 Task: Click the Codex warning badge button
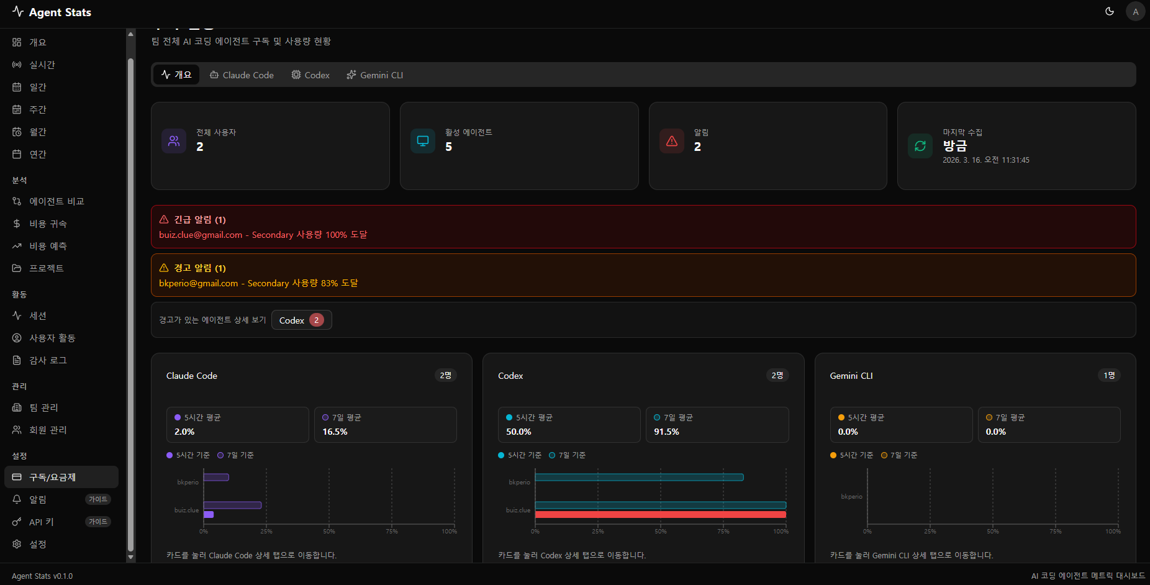[x=301, y=320]
